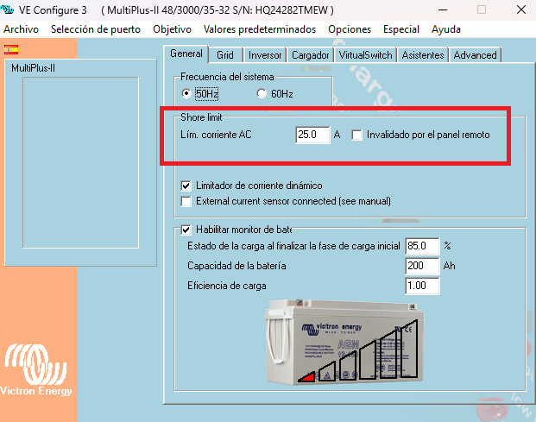Close the VE Configure window
Viewport: 536px width, 422px height.
tap(521, 9)
